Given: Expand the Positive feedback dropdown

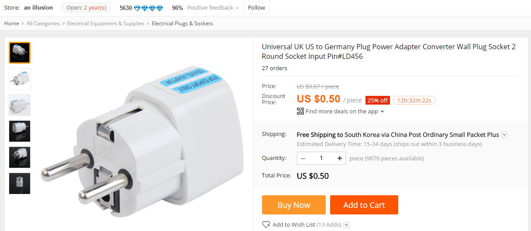Looking at the screenshot, I should pos(237,8).
